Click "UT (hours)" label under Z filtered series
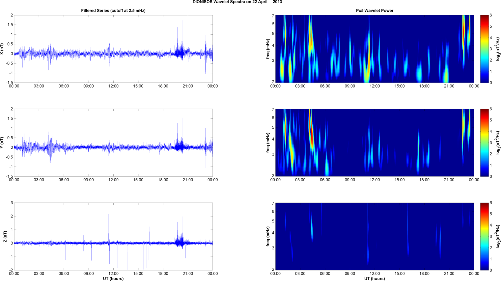The image size is (501, 281). (113, 278)
